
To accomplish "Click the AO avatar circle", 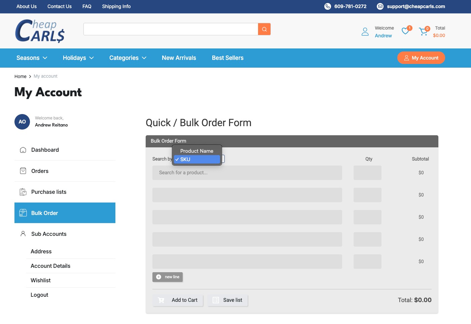I will [22, 122].
